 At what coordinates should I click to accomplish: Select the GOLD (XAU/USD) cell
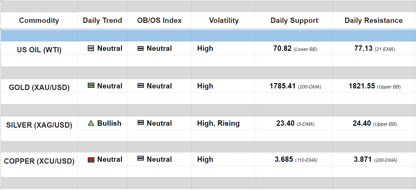(39, 87)
